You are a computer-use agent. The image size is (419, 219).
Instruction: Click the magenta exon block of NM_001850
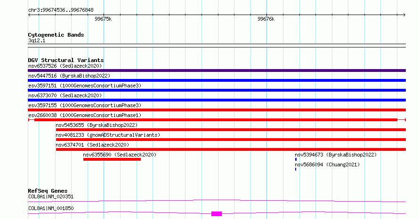click(x=217, y=214)
